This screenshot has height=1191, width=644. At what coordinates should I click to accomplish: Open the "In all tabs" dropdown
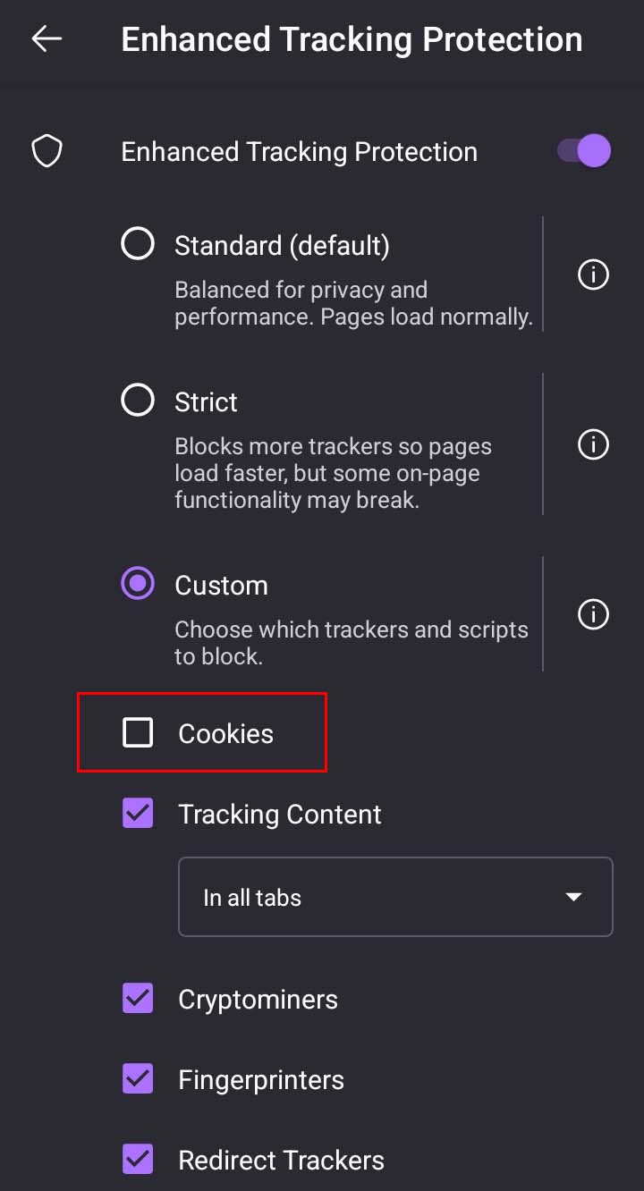(x=395, y=897)
